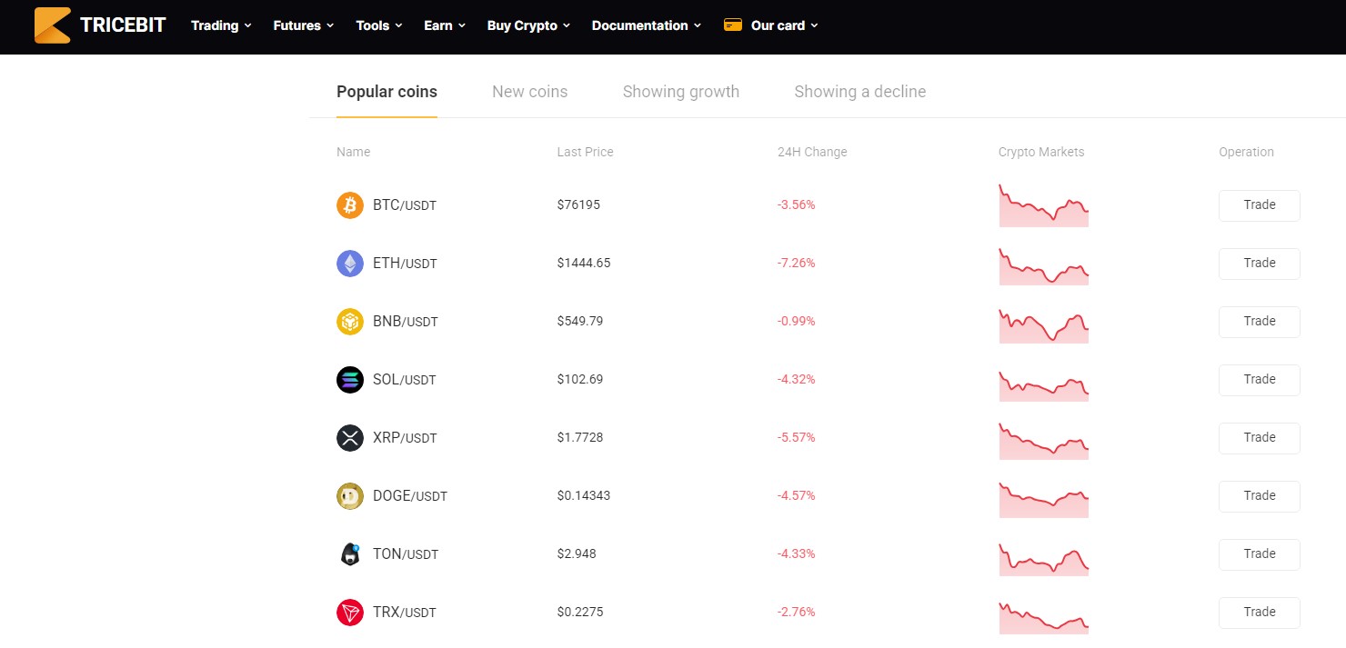Click the 24H Change column header
Viewport: 1346px width, 648px height.
click(812, 153)
